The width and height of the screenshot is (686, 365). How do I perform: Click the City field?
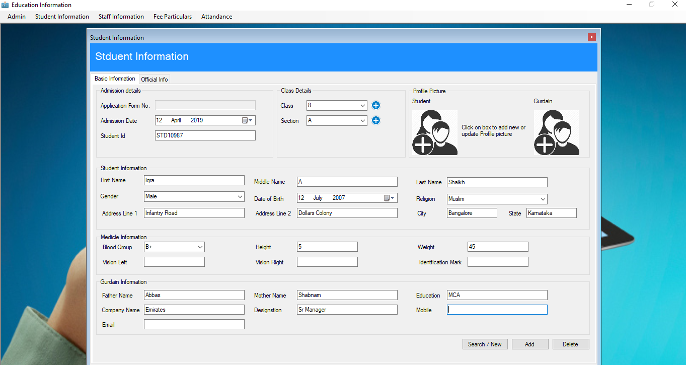[472, 213]
